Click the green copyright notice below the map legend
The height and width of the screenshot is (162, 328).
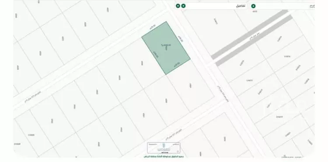164,156
